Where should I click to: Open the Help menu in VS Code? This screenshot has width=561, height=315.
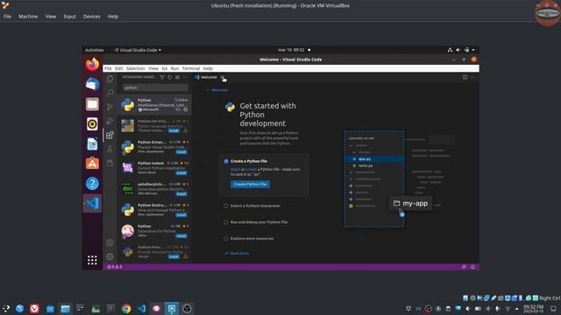coord(208,68)
